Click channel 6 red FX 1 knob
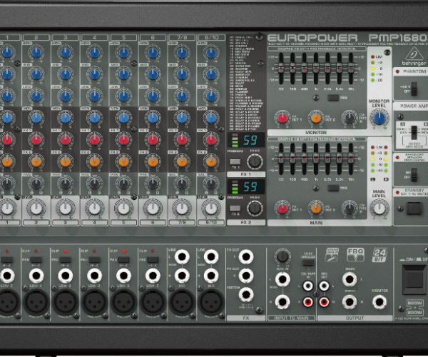 153,139
